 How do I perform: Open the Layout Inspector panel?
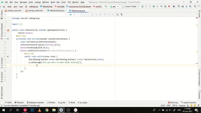tap(188, 103)
